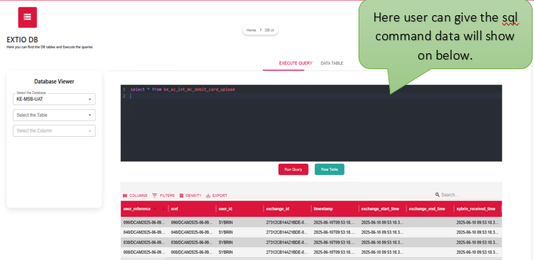
Task: Run the SQL query
Action: click(x=293, y=169)
